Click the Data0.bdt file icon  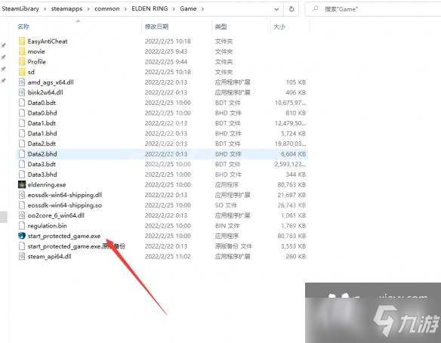click(x=22, y=103)
